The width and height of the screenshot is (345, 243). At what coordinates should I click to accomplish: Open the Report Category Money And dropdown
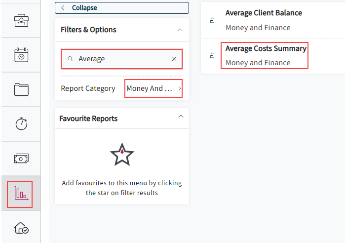[153, 88]
